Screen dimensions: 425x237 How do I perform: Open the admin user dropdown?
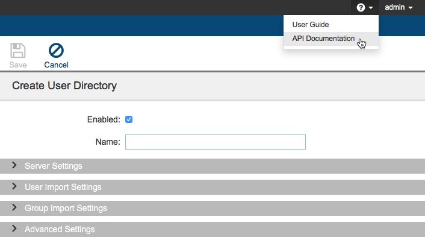pos(399,7)
